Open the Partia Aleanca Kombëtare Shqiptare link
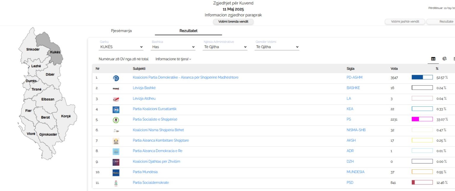Image resolution: width=455 pixels, height=191 pixels. pos(161,140)
